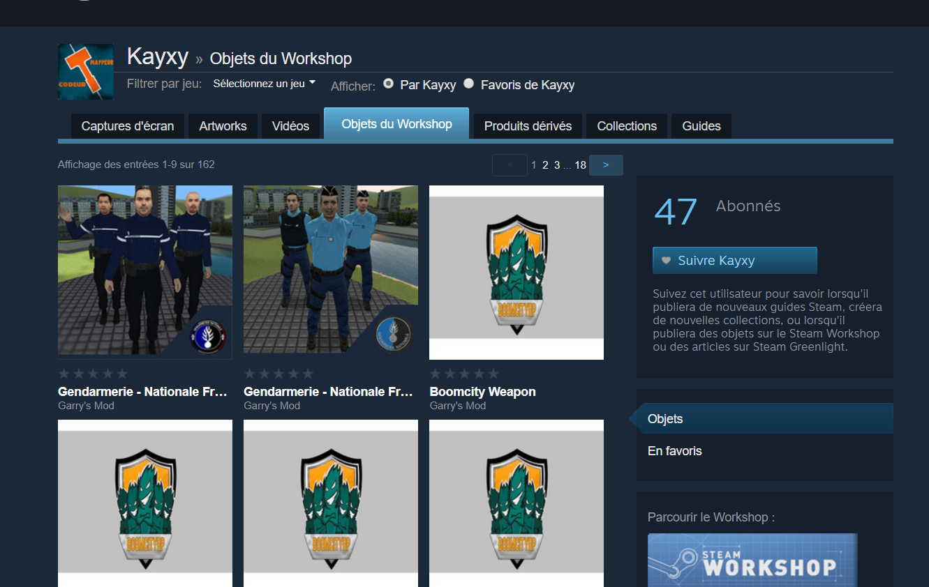
Task: Open the Boomcity Weapon thumbnail
Action: coord(516,273)
